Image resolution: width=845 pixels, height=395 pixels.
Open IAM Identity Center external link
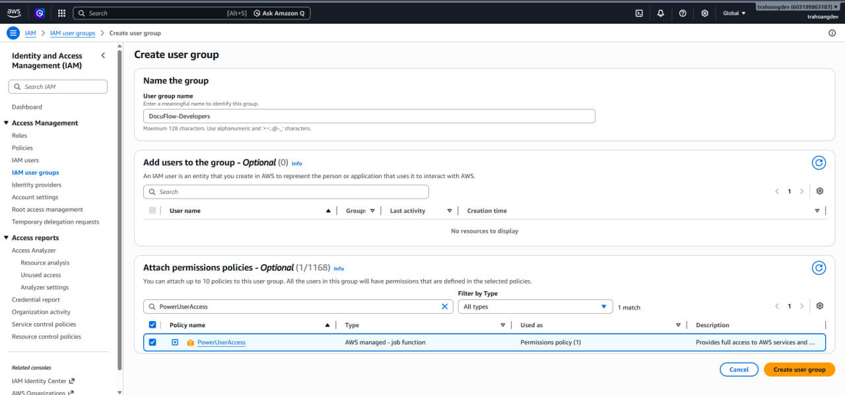point(43,381)
